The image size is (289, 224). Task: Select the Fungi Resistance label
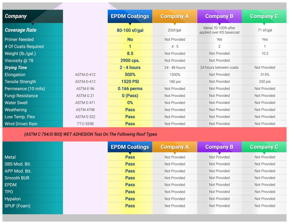pyautogui.click(x=21, y=96)
